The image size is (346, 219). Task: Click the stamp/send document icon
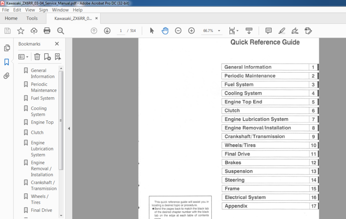(x=308, y=31)
